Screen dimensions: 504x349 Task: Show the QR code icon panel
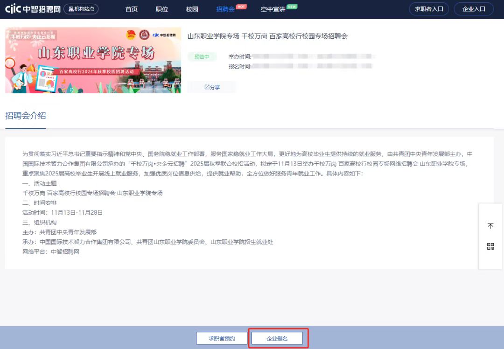490,246
